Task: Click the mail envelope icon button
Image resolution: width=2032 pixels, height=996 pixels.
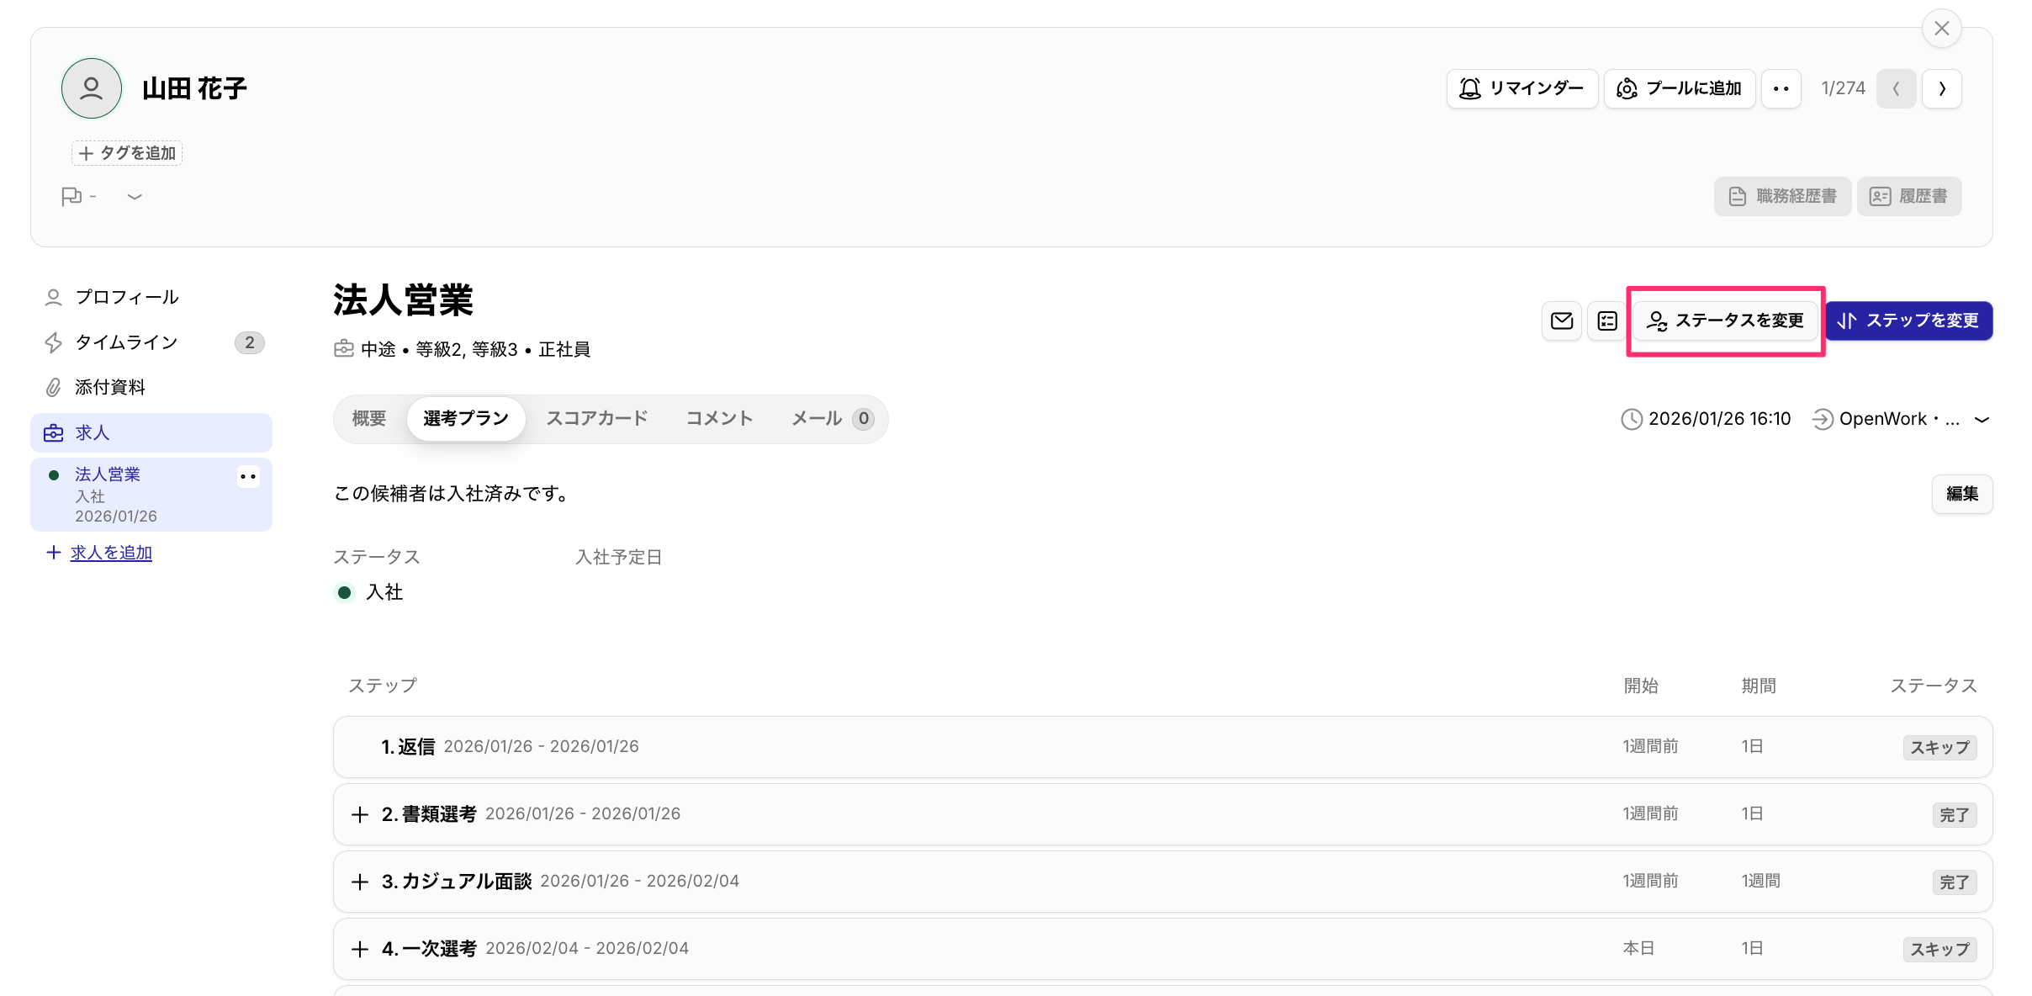Action: 1561,321
